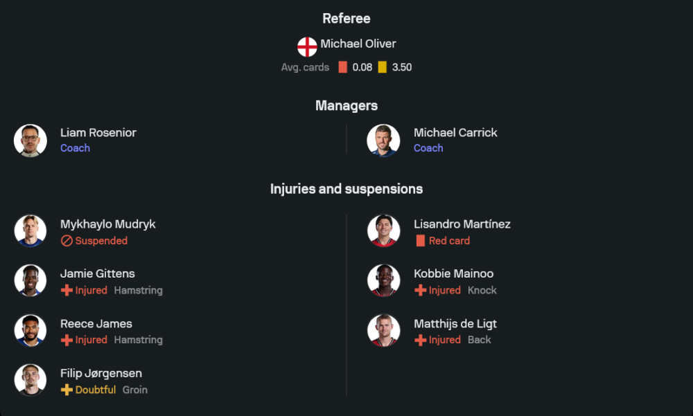The width and height of the screenshot is (693, 416).
Task: Open Michael Carrick's manager photo
Action: [x=383, y=141]
